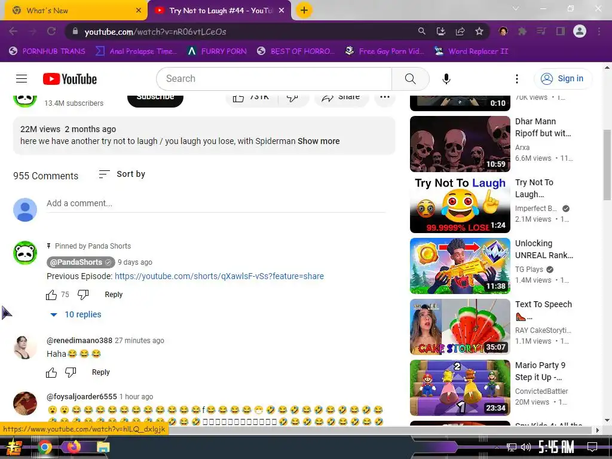This screenshot has width=612, height=459.
Task: Start voice search with the microphone icon
Action: coord(446,79)
